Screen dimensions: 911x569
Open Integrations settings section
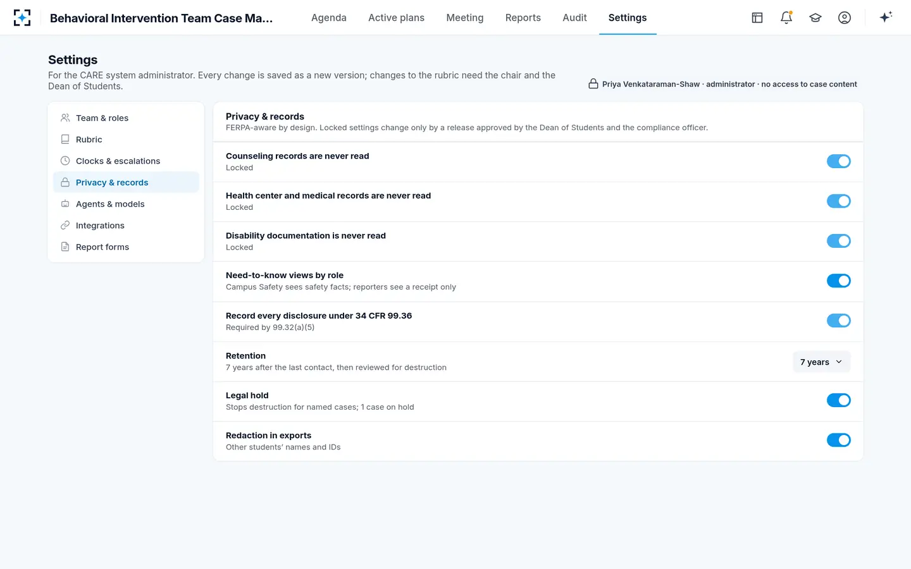pyautogui.click(x=126, y=226)
